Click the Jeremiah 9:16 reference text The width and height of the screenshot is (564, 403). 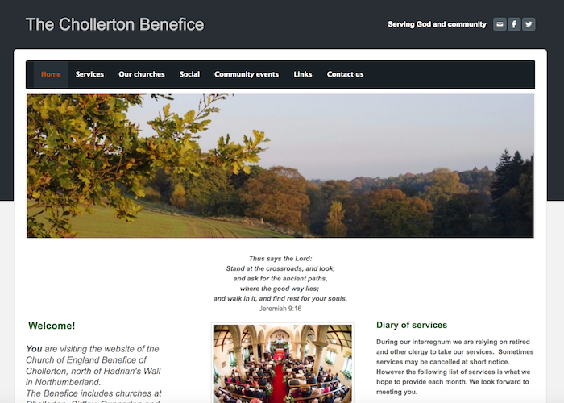(x=280, y=309)
